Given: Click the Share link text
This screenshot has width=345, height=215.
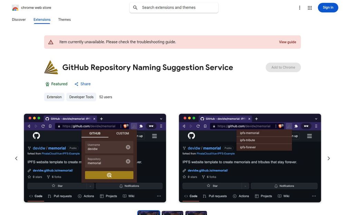Looking at the screenshot, I should [85, 84].
